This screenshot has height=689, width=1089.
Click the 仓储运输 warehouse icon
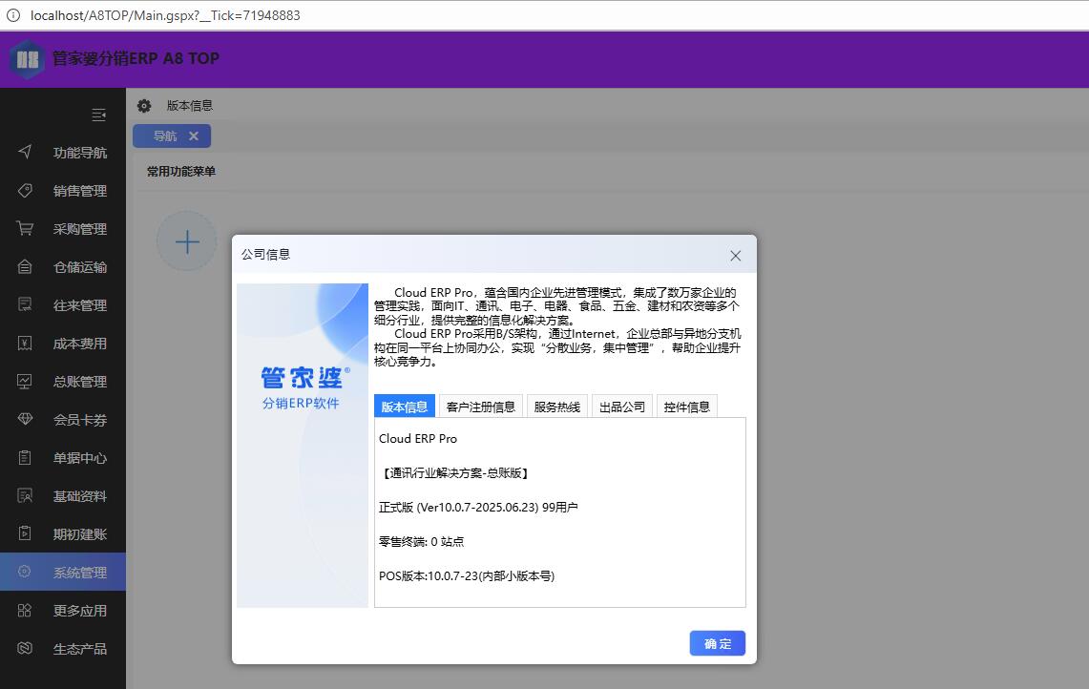[25, 266]
